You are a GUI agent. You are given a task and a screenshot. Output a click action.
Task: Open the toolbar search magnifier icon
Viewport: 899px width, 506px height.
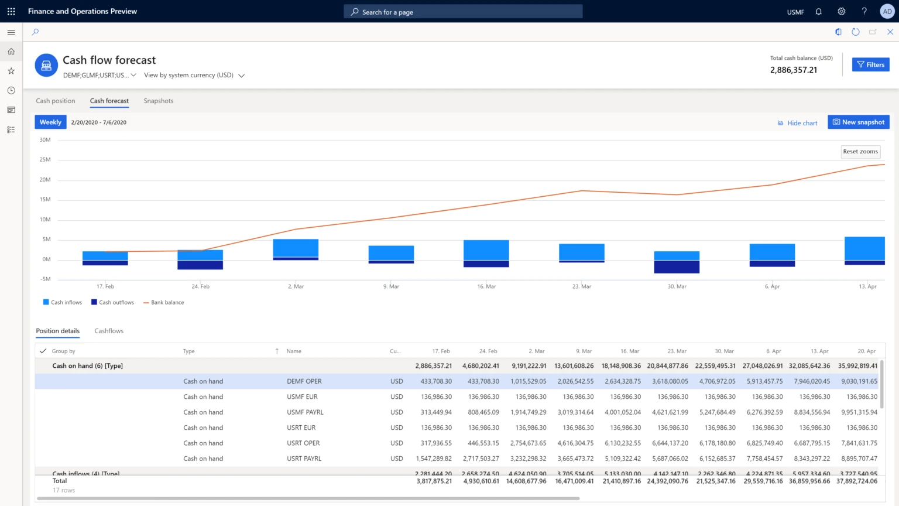[35, 32]
